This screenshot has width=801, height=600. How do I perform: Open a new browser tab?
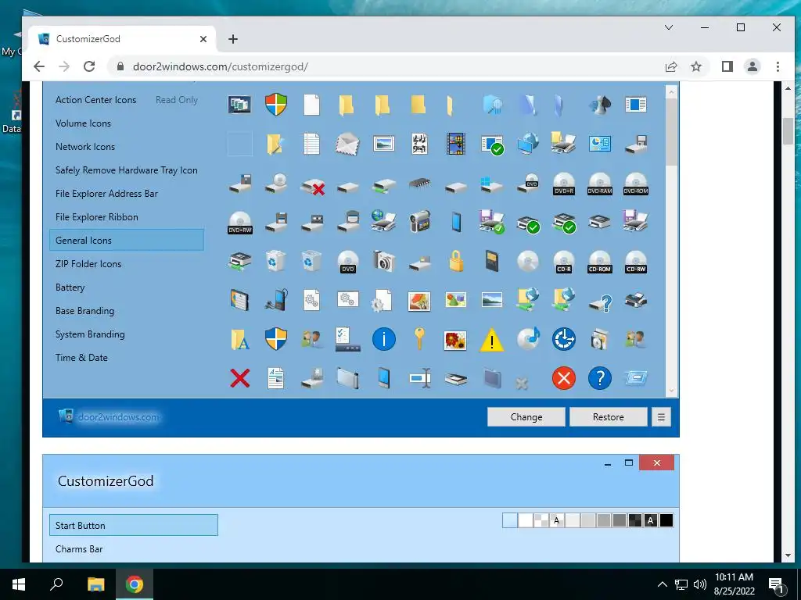[x=233, y=39]
